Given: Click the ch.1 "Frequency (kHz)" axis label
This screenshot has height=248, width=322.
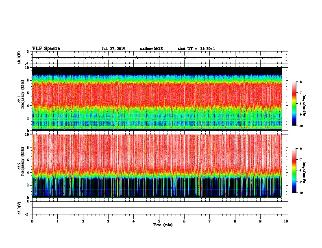Looking at the screenshot, I should coord(22,94).
